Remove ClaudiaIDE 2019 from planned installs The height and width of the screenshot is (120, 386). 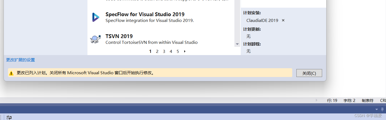point(283,20)
